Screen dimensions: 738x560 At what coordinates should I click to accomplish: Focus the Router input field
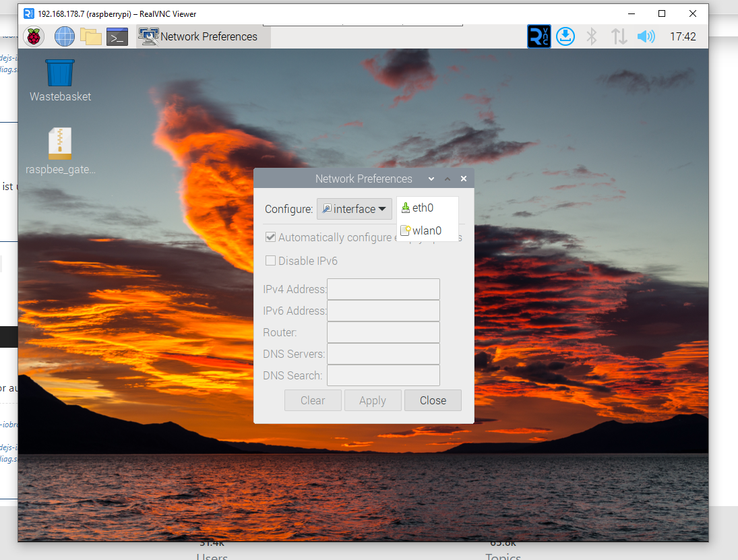pos(383,332)
